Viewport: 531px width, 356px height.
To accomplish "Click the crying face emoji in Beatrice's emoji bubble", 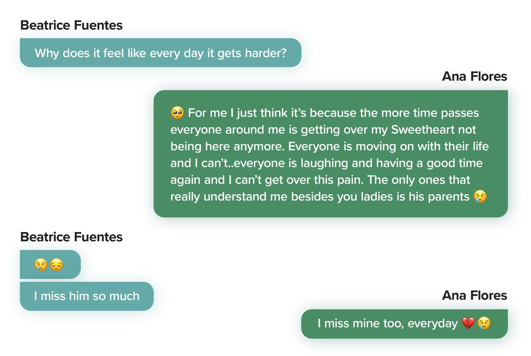I will (40, 265).
